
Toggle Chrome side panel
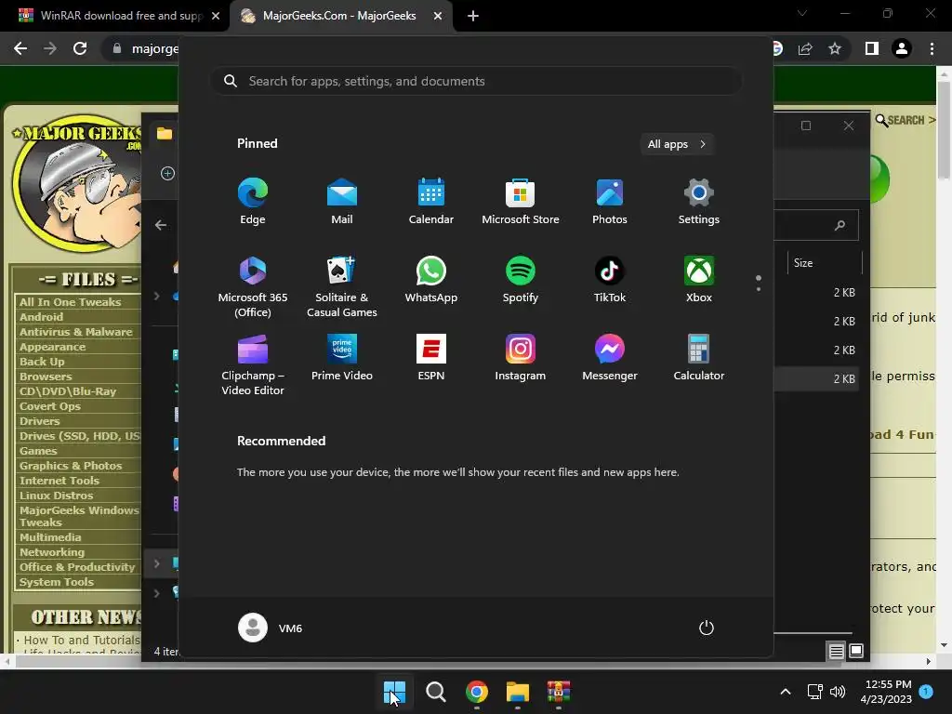coord(872,48)
